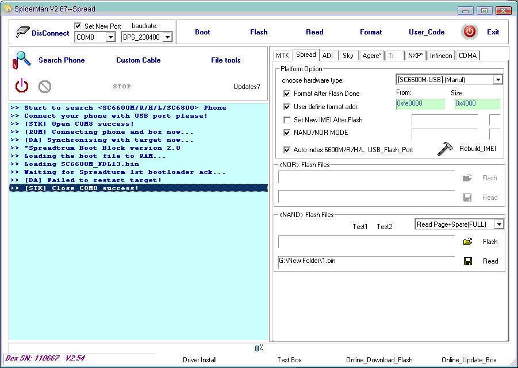
Task: Click the Rebuild_IMEI text button
Action: 477,149
